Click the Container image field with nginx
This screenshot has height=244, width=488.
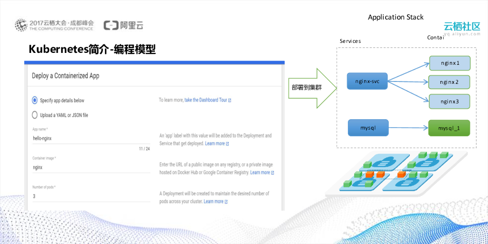[x=91, y=167]
